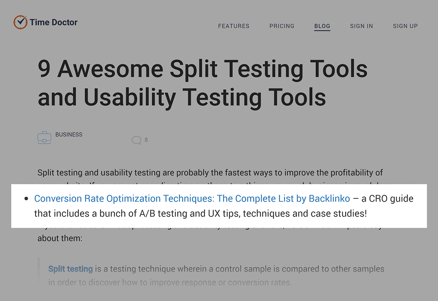Open the FEATURES menu item
438x301 pixels.
point(234,26)
